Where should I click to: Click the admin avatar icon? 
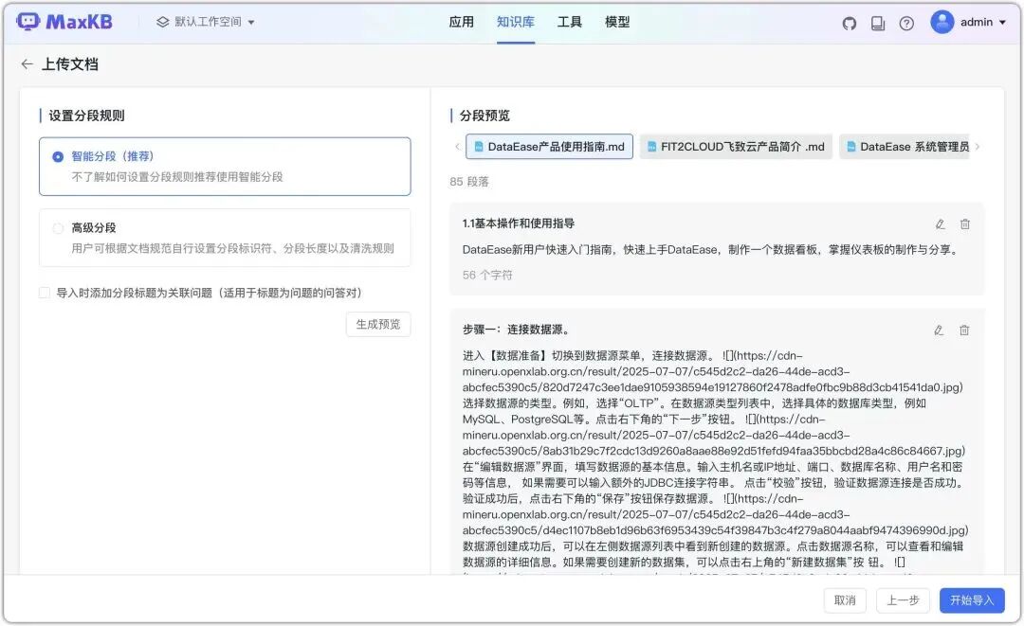942,22
